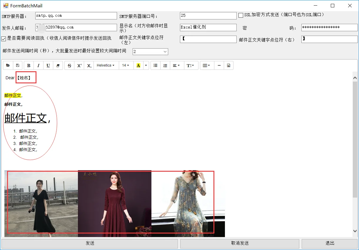The height and width of the screenshot is (250, 359).
Task: Open the send interval seconds combo box
Action: click(x=150, y=52)
